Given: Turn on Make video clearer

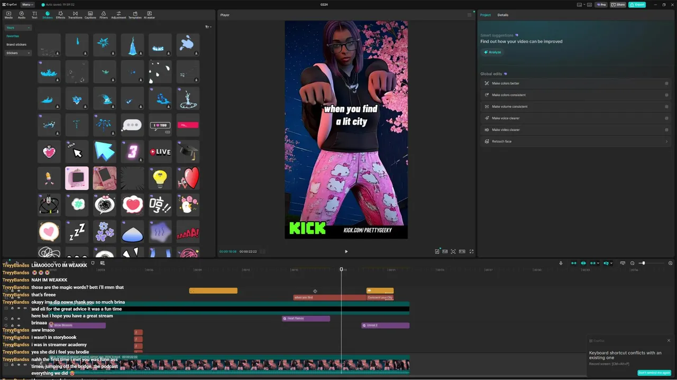Looking at the screenshot, I should 666,130.
